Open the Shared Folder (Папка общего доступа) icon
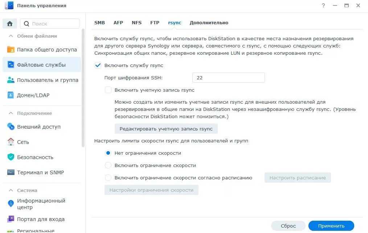The image size is (368, 233). coord(11,50)
